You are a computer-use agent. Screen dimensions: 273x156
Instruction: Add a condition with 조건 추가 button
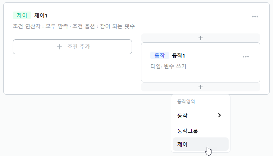click(72, 47)
